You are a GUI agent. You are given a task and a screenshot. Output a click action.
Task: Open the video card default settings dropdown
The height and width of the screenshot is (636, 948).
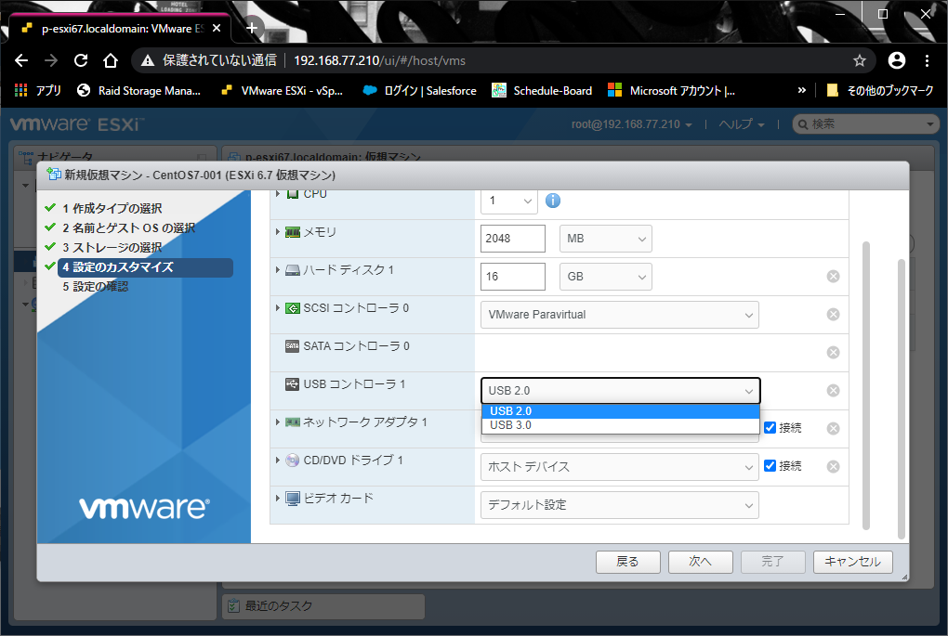coord(620,505)
